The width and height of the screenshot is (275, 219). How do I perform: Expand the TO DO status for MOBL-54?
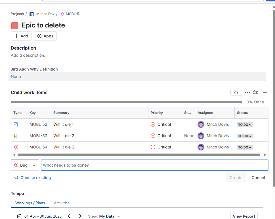tap(245, 147)
